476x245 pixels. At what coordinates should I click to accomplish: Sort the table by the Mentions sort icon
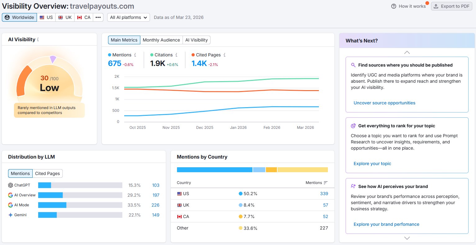(325, 183)
